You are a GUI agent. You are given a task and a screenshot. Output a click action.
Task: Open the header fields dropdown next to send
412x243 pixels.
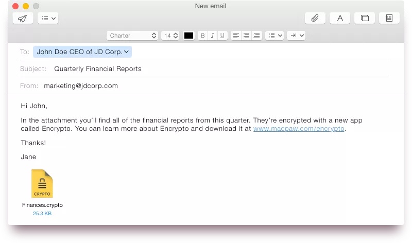[48, 18]
